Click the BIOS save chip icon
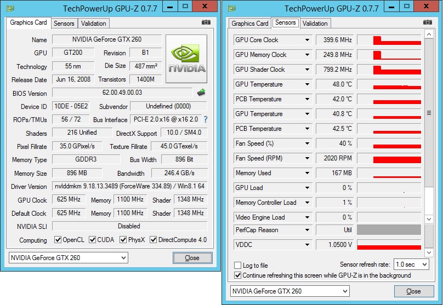Viewport: 443px width, 305px height. [201, 92]
